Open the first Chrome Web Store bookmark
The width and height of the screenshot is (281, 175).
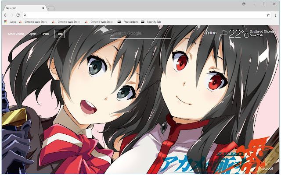click(33, 22)
